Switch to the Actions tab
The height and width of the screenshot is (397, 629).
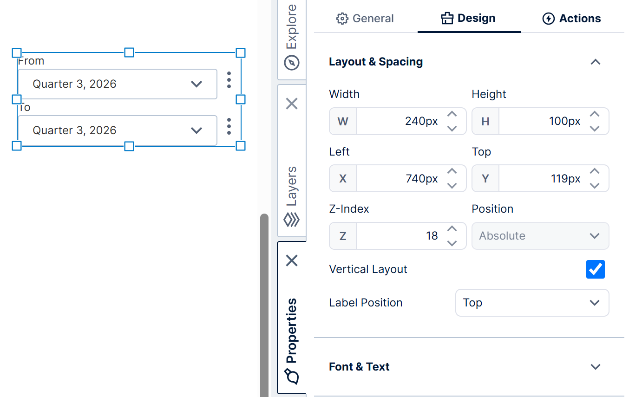(x=571, y=19)
